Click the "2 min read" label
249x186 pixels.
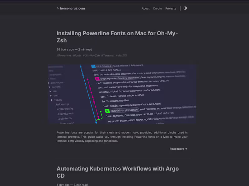click(x=85, y=49)
